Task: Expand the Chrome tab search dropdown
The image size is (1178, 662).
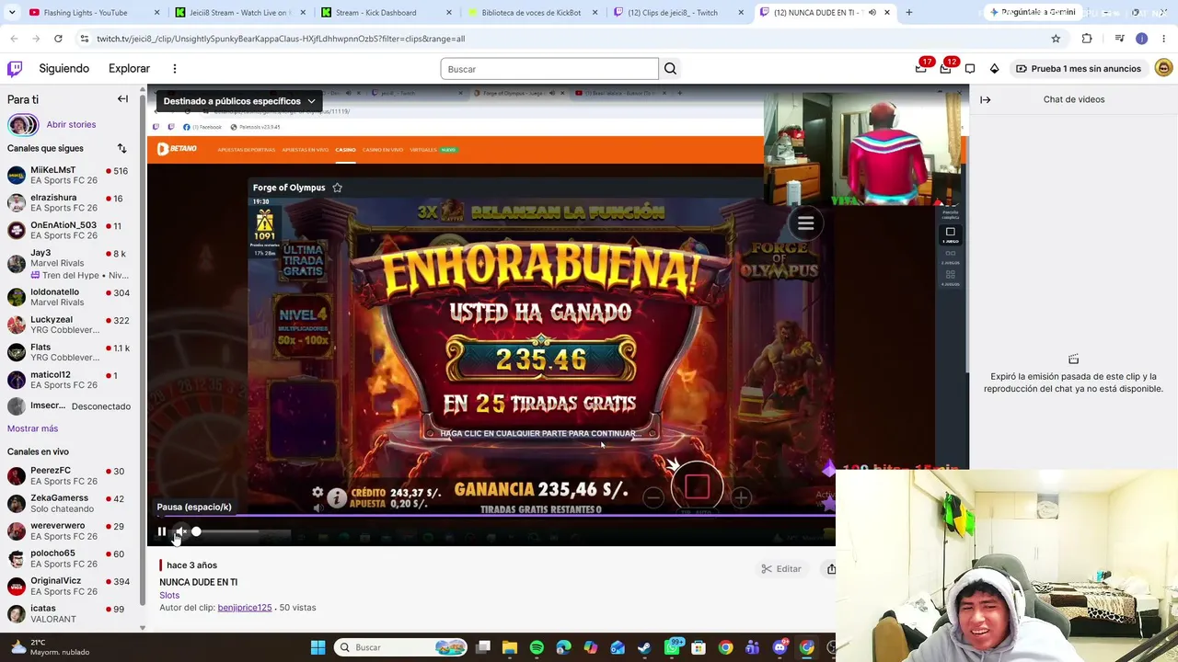Action: click(11, 13)
